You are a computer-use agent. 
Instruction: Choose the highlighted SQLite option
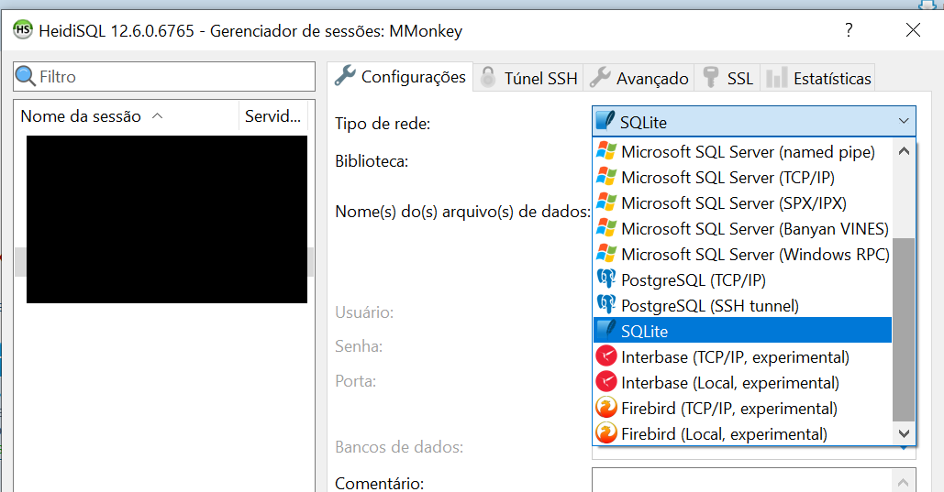[742, 330]
